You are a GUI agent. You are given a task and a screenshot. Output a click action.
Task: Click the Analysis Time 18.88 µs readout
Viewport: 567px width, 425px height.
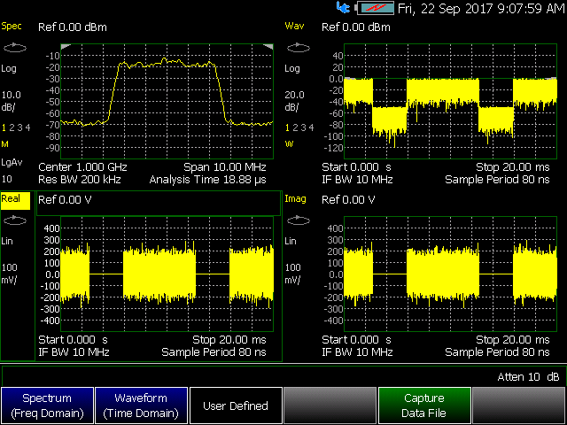pos(208,180)
